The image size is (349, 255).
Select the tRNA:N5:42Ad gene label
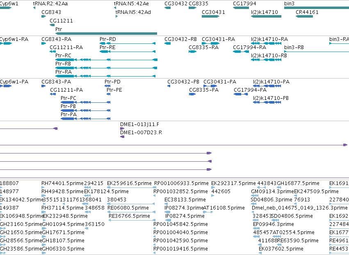[x=133, y=12]
